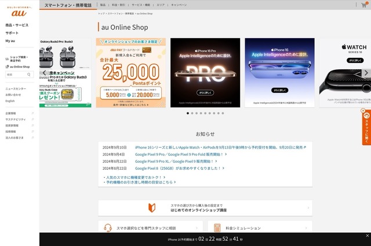Image resolution: width=371 pixels, height=246 pixels.
Task: Click the external-link icon after the iPhone 16 news
Action: (305, 147)
